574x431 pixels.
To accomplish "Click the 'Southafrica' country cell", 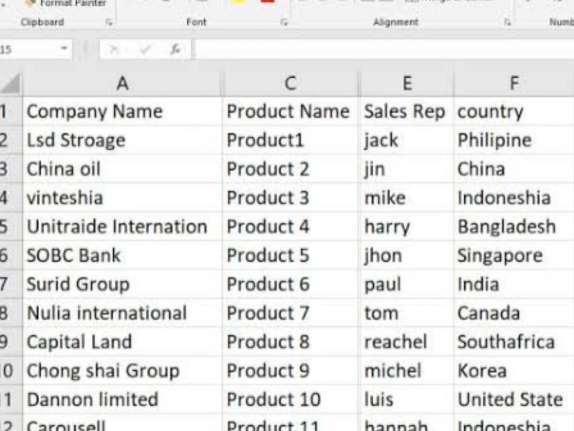I will [x=514, y=342].
